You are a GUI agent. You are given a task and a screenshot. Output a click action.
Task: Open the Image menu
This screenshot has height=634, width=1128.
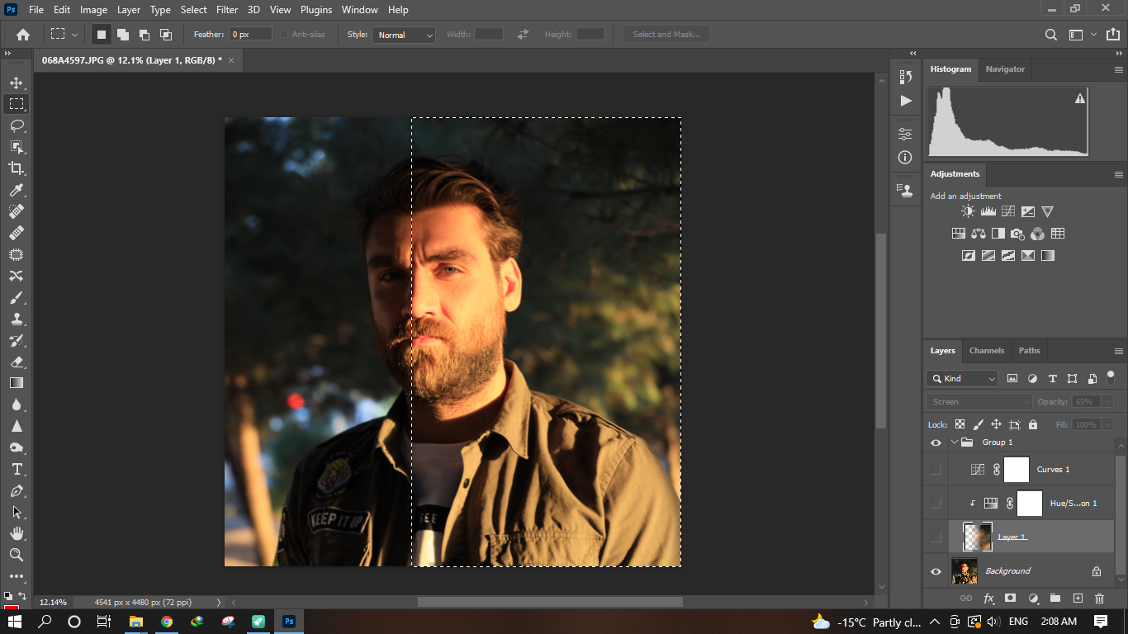tap(93, 10)
